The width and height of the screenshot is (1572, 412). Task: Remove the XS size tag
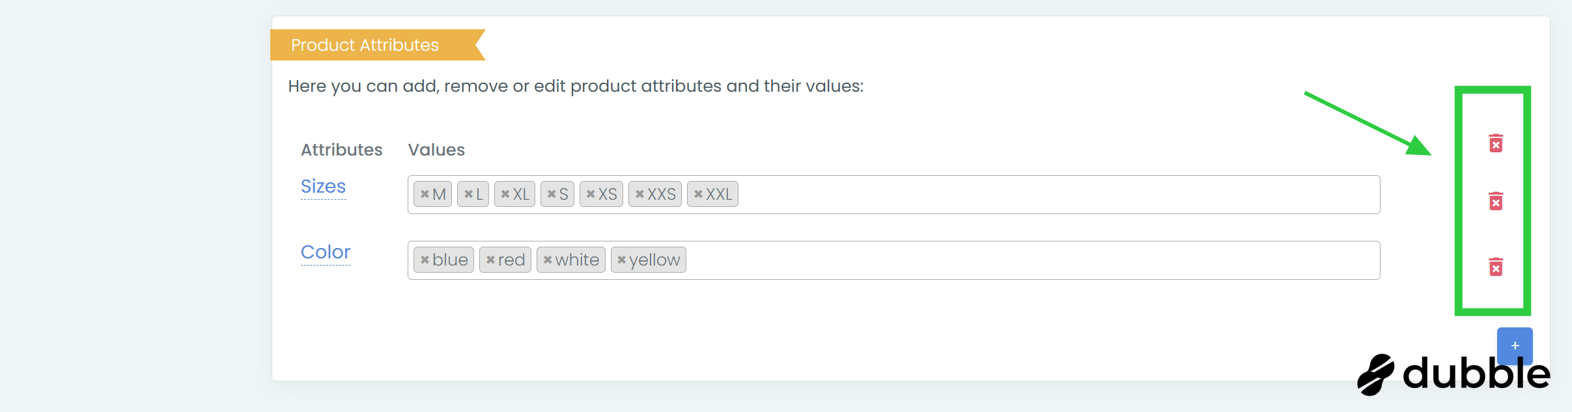(x=591, y=194)
